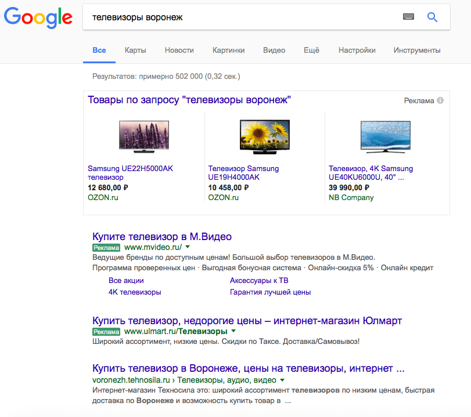Open the Инструменты search tools
Image resolution: width=471 pixels, height=417 pixels.
click(x=417, y=50)
